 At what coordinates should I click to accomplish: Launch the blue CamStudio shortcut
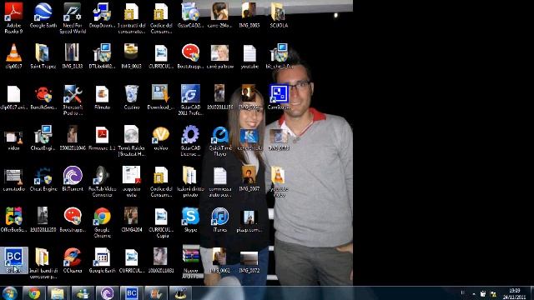(x=279, y=97)
